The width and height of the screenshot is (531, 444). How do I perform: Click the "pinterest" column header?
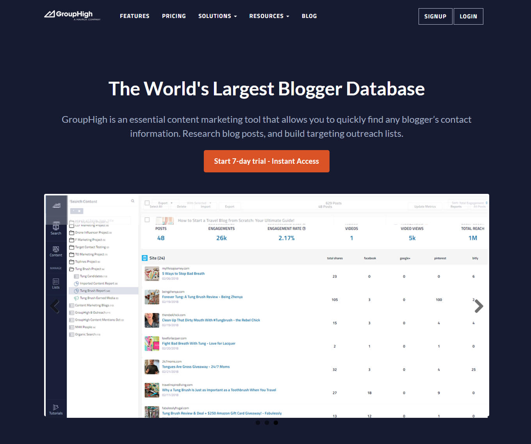click(x=440, y=258)
